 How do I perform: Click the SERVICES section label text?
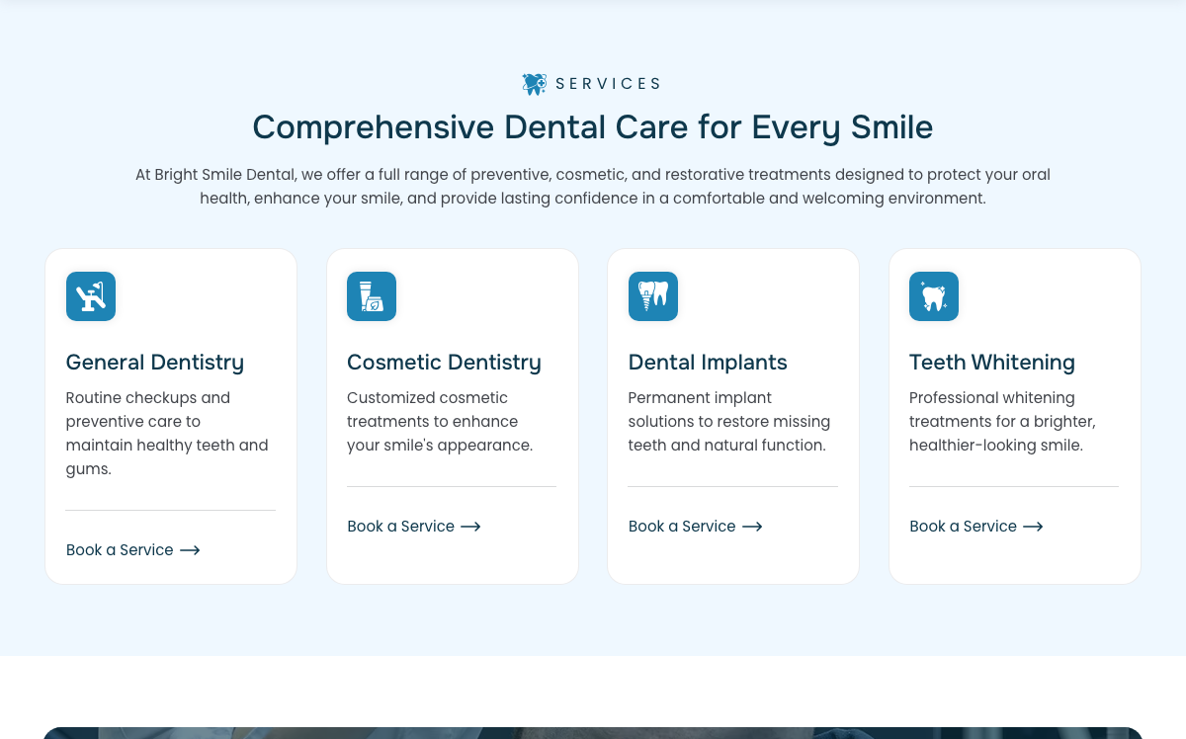coord(608,84)
